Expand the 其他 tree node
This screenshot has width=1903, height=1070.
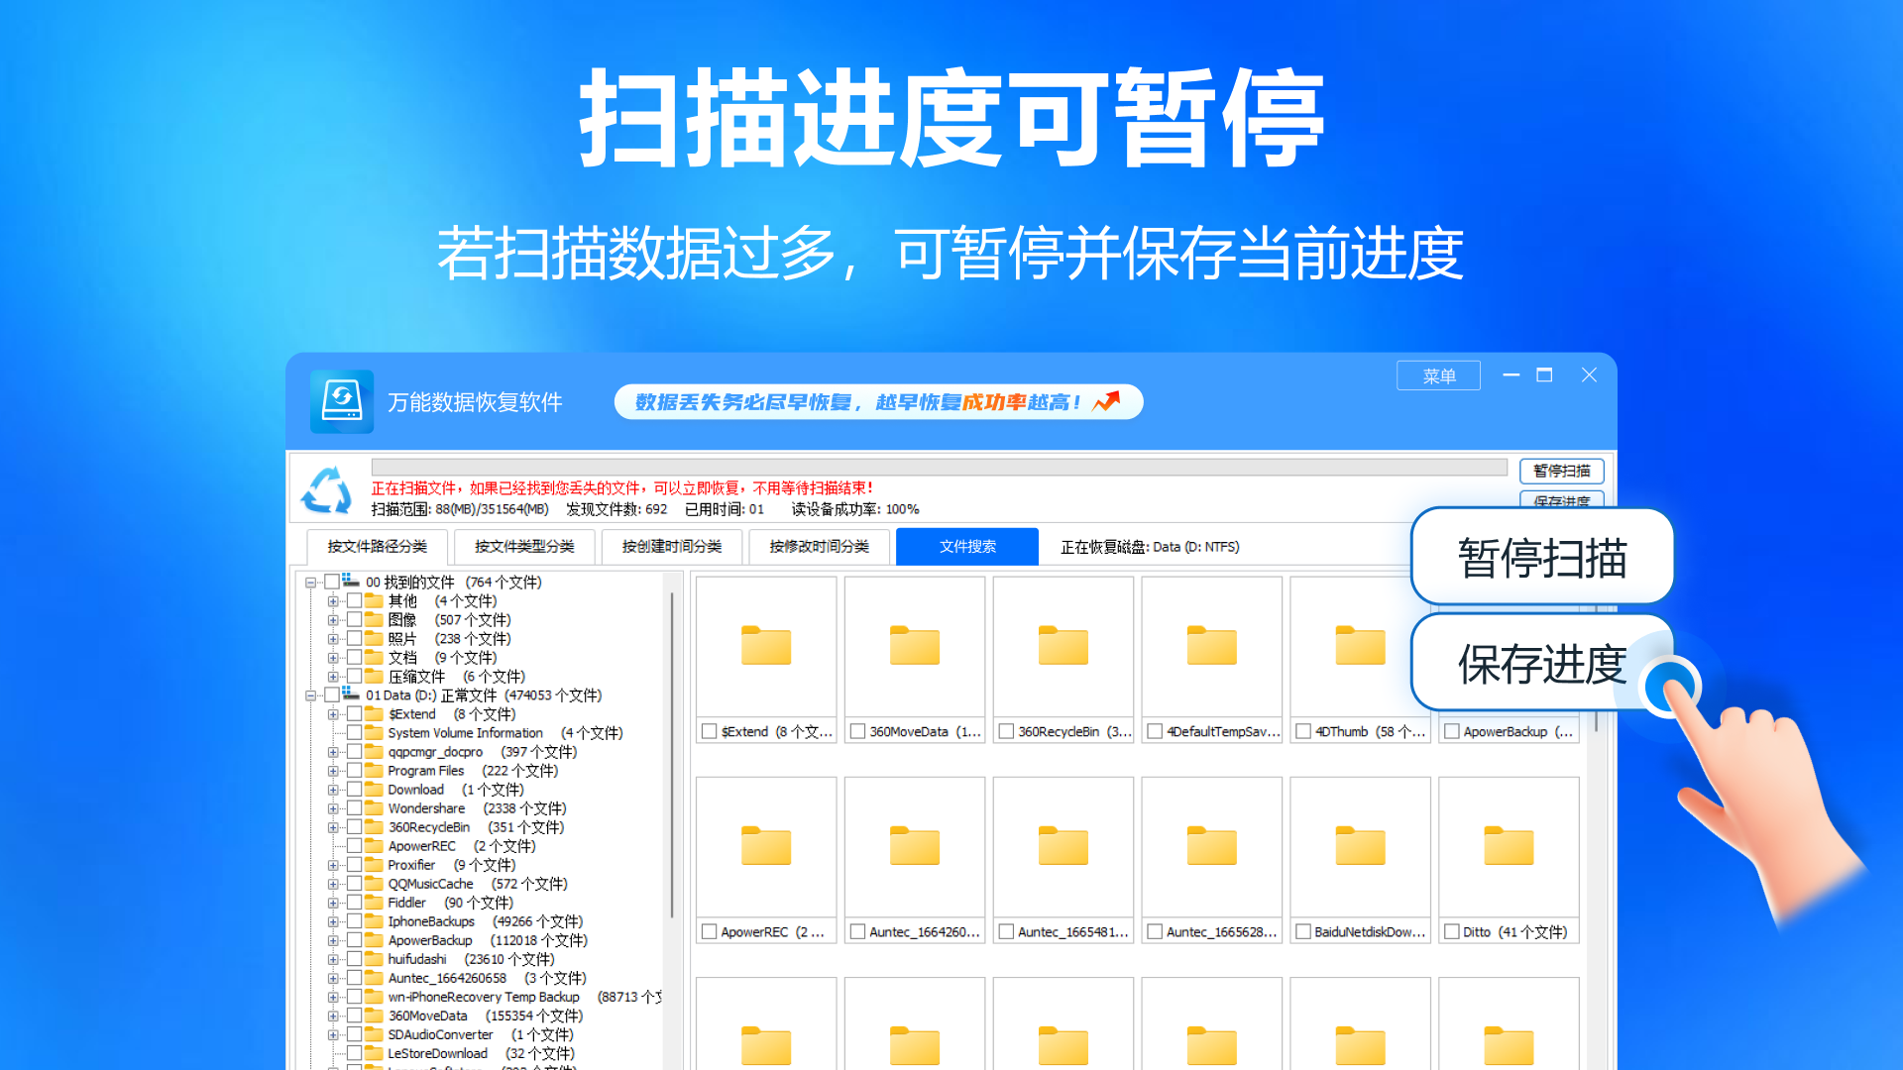333,601
